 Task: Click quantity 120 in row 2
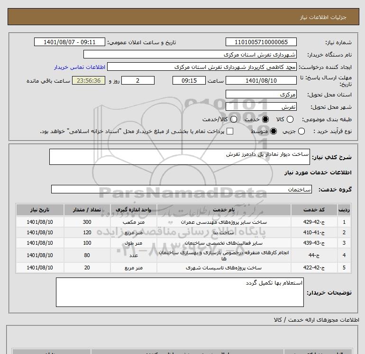point(87,232)
